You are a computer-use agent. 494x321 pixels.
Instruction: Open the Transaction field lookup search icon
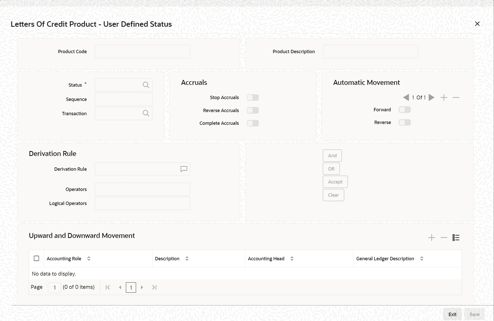[x=146, y=113]
